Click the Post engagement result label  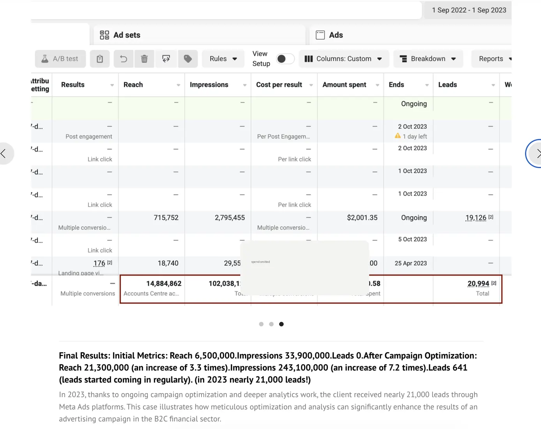click(x=89, y=136)
